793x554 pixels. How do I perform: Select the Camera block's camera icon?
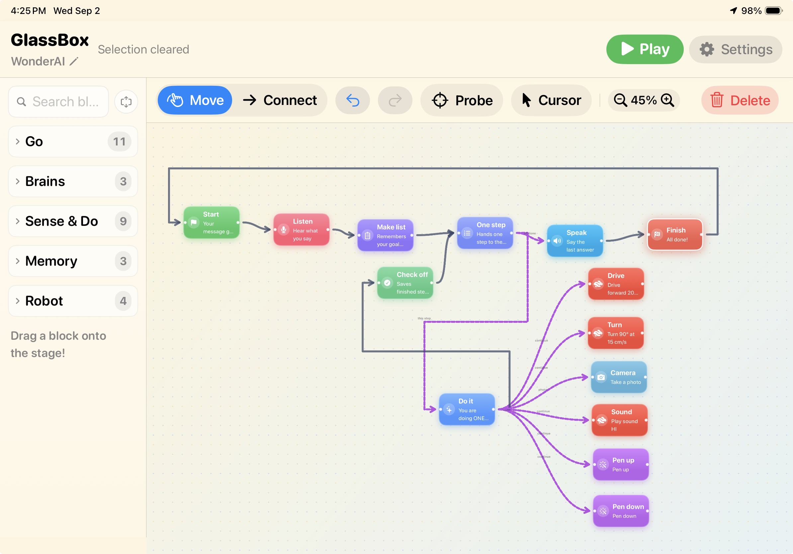(x=601, y=377)
